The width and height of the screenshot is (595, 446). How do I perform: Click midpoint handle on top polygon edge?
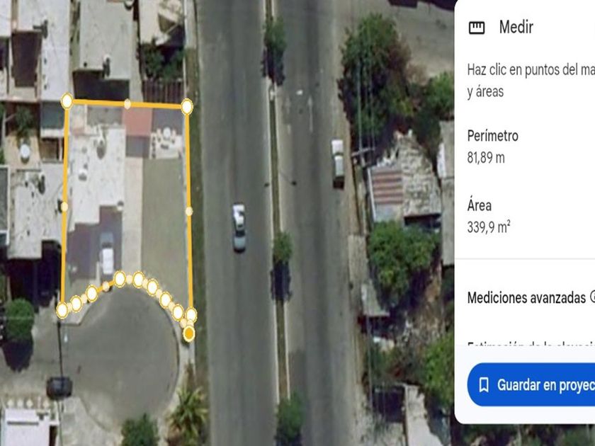pyautogui.click(x=127, y=104)
